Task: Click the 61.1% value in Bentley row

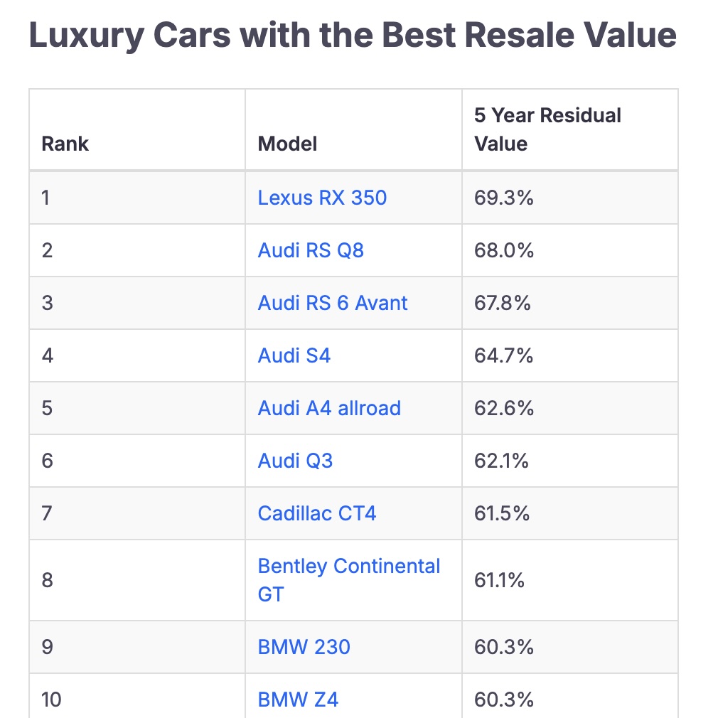Action: 500,580
